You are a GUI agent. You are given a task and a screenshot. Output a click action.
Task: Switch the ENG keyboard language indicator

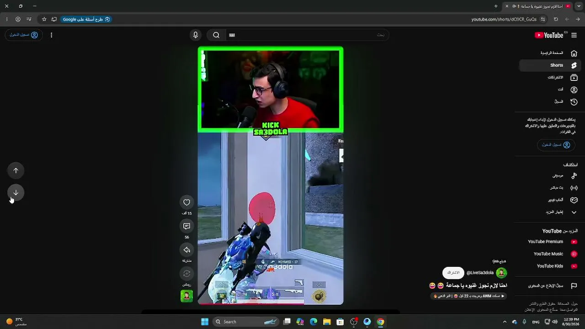536,322
